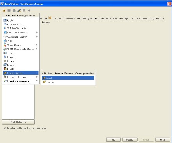Click the Edit Defaults button

[x=18, y=122]
